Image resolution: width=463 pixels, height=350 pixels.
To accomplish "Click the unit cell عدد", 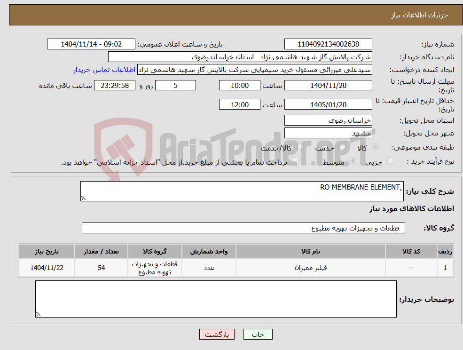I will (x=209, y=268).
